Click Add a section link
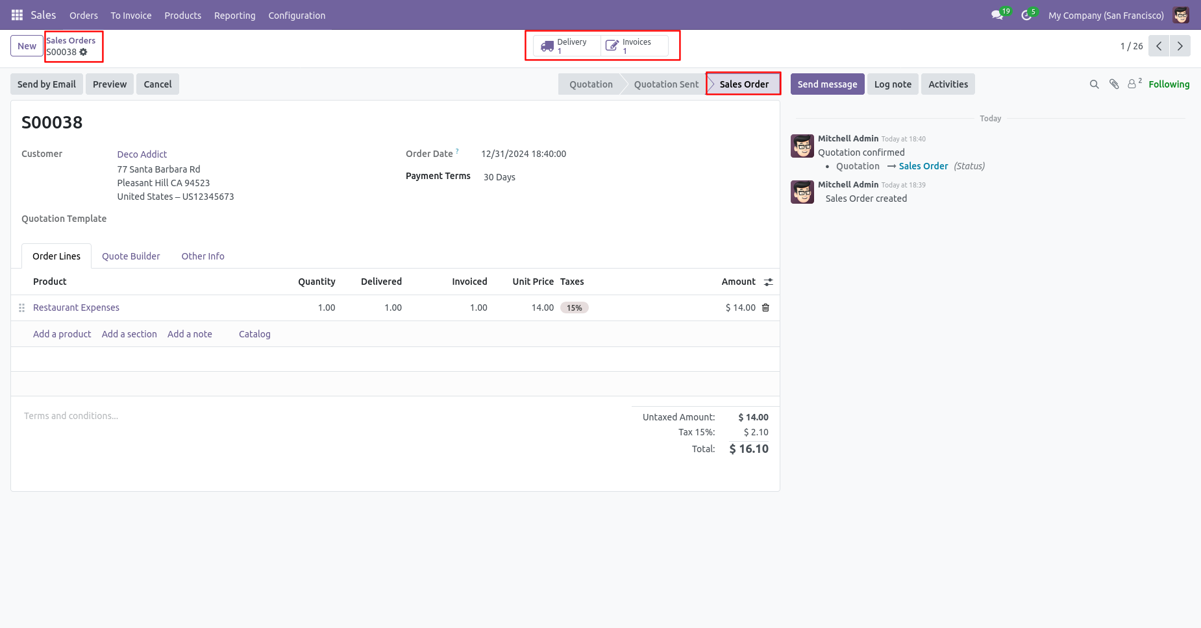Viewport: 1201px width, 628px height. coord(129,334)
